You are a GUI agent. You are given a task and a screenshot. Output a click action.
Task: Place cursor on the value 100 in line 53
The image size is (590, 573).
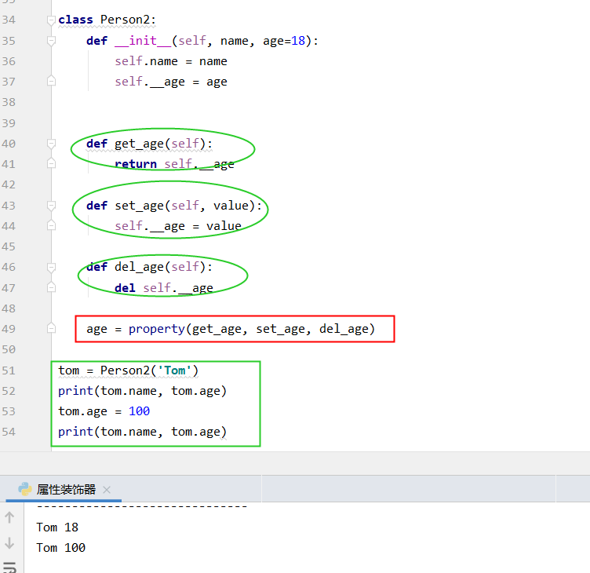[139, 411]
